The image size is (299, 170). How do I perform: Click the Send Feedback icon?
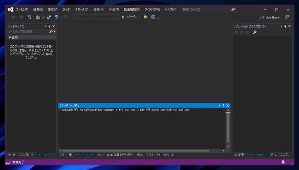coord(287,17)
